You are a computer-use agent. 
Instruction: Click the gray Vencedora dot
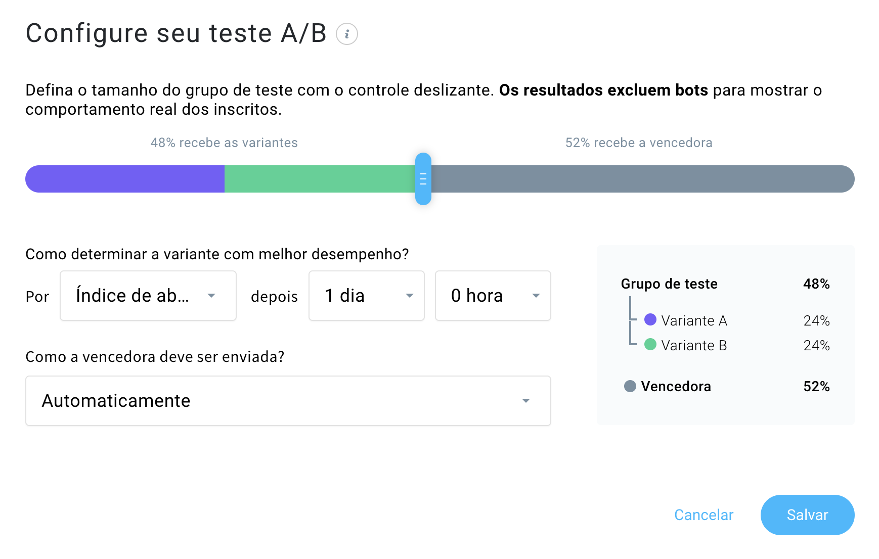tap(630, 386)
